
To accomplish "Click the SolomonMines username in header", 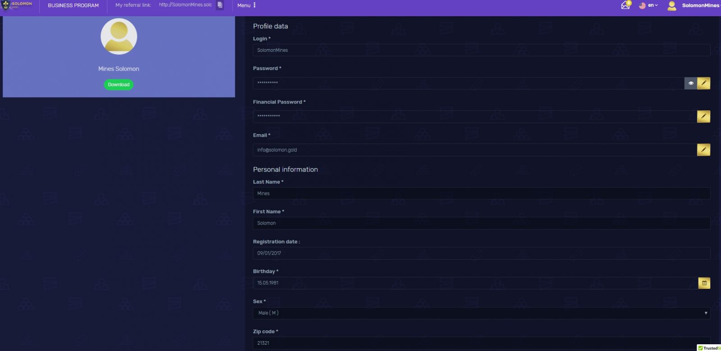I will click(x=700, y=5).
